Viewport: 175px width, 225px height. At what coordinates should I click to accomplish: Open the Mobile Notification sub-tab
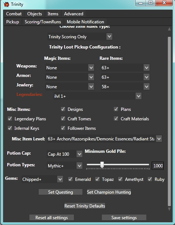[x=85, y=22]
